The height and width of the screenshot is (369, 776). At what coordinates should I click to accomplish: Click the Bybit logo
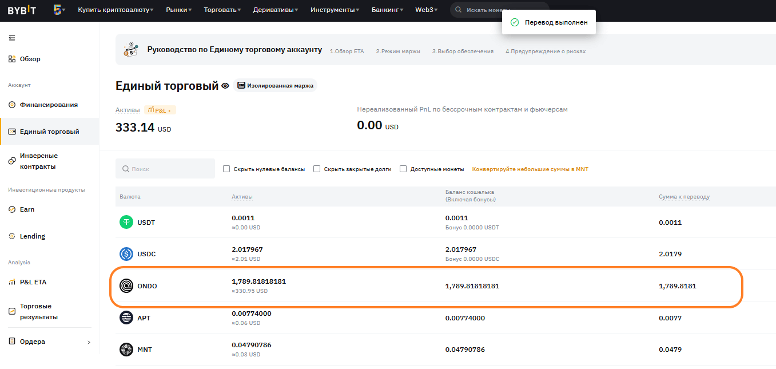tap(22, 10)
